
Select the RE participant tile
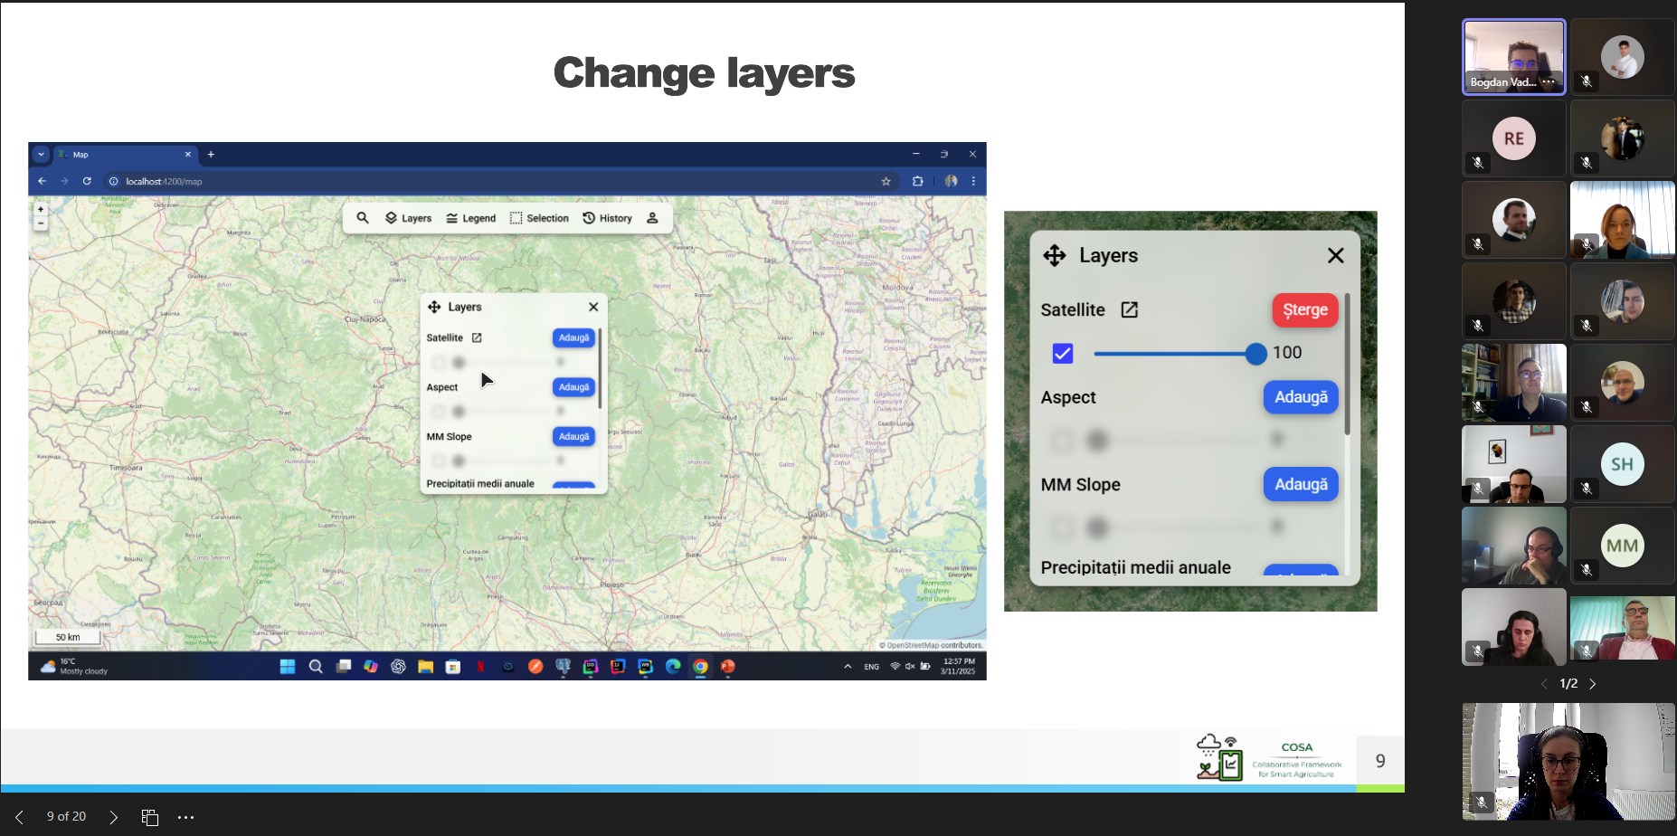click(x=1513, y=139)
